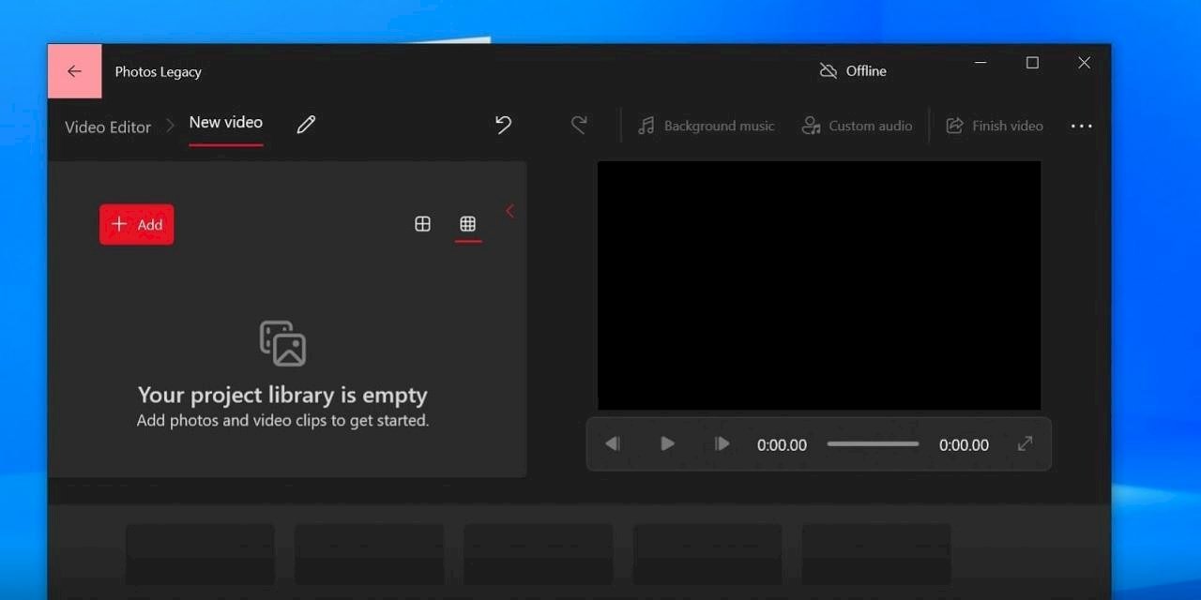Rename the project using the pencil icon
1201x600 pixels.
(306, 125)
